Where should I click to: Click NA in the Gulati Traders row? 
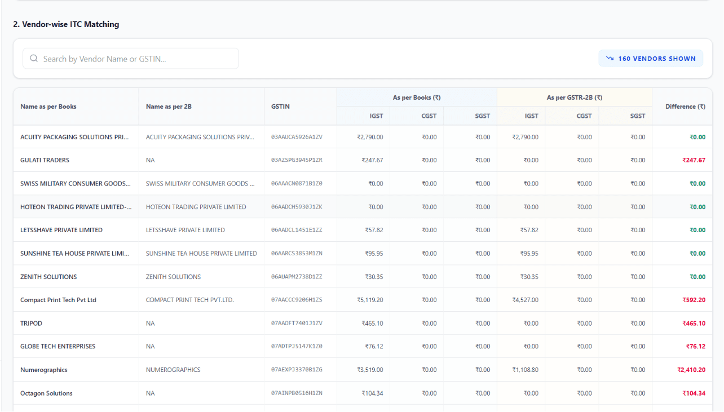[x=150, y=160]
